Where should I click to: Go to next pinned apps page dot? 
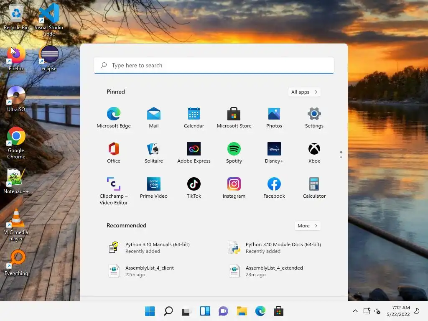[x=341, y=157]
